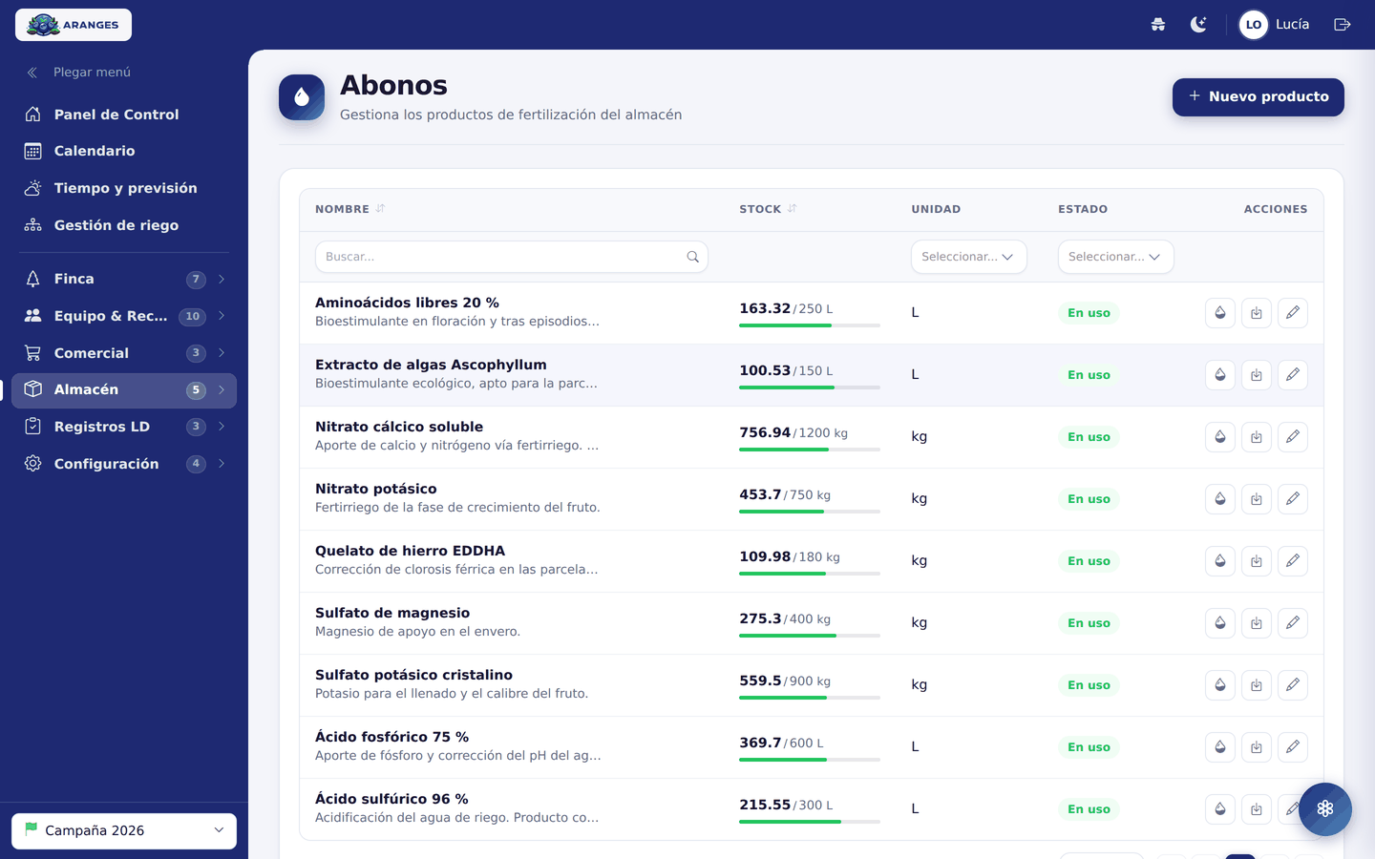This screenshot has width=1375, height=859.
Task: Edit Aminoácidos libres 20 % with pencil
Action: coord(1293,313)
